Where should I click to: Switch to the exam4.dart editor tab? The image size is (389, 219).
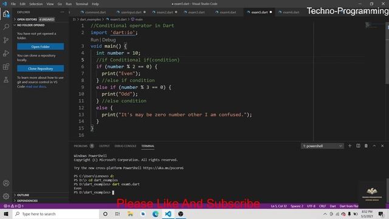(x=228, y=12)
